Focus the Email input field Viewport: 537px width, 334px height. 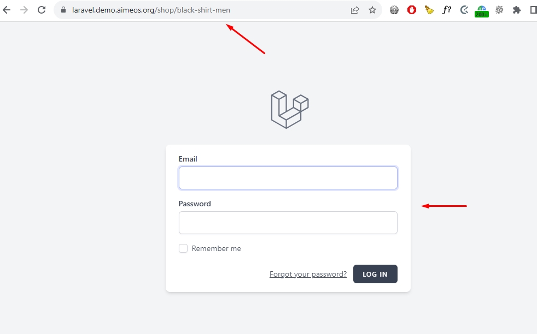tap(288, 178)
